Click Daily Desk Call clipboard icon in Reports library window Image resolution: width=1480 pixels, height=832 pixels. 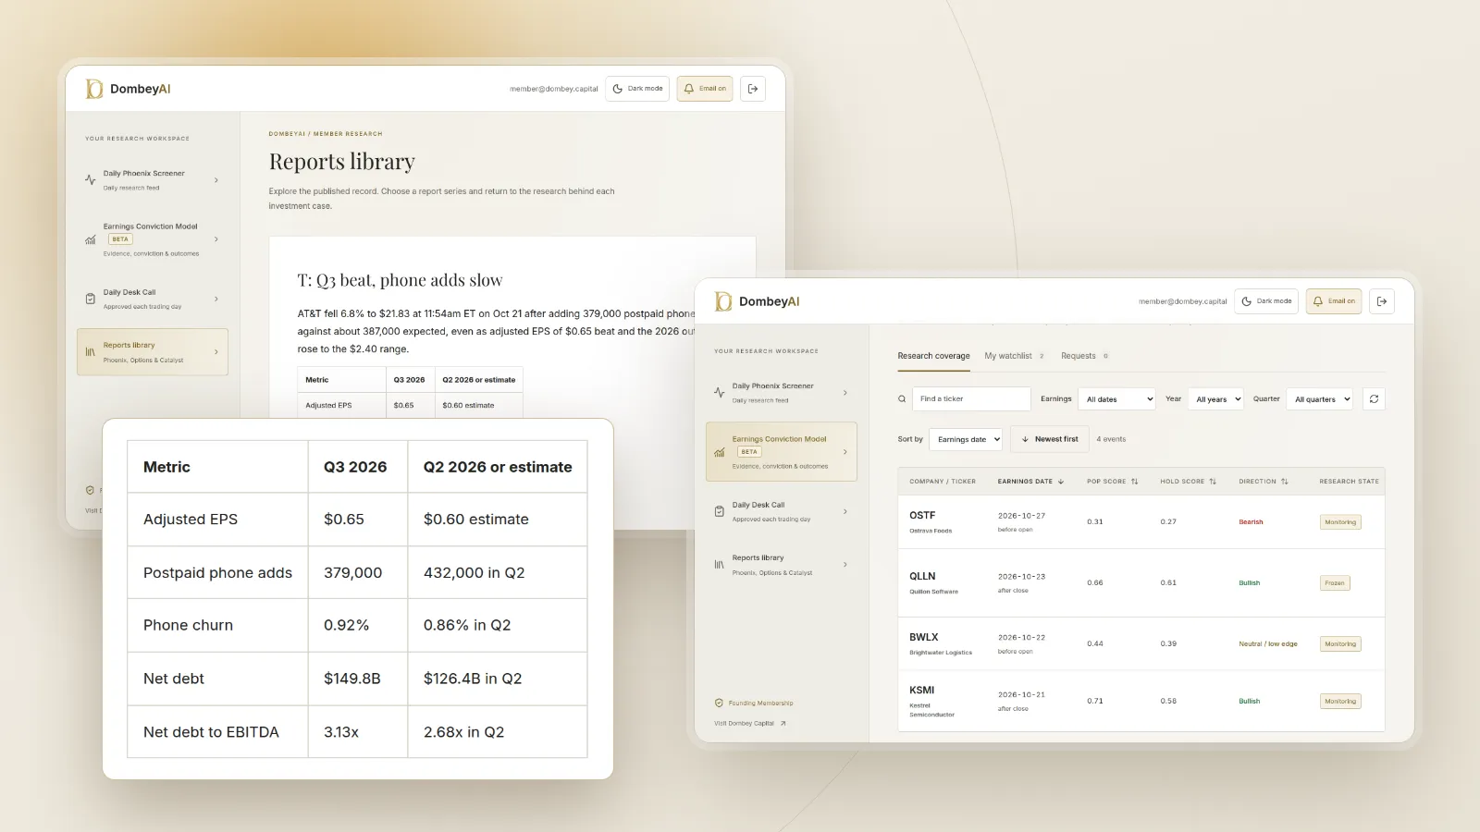[90, 299]
